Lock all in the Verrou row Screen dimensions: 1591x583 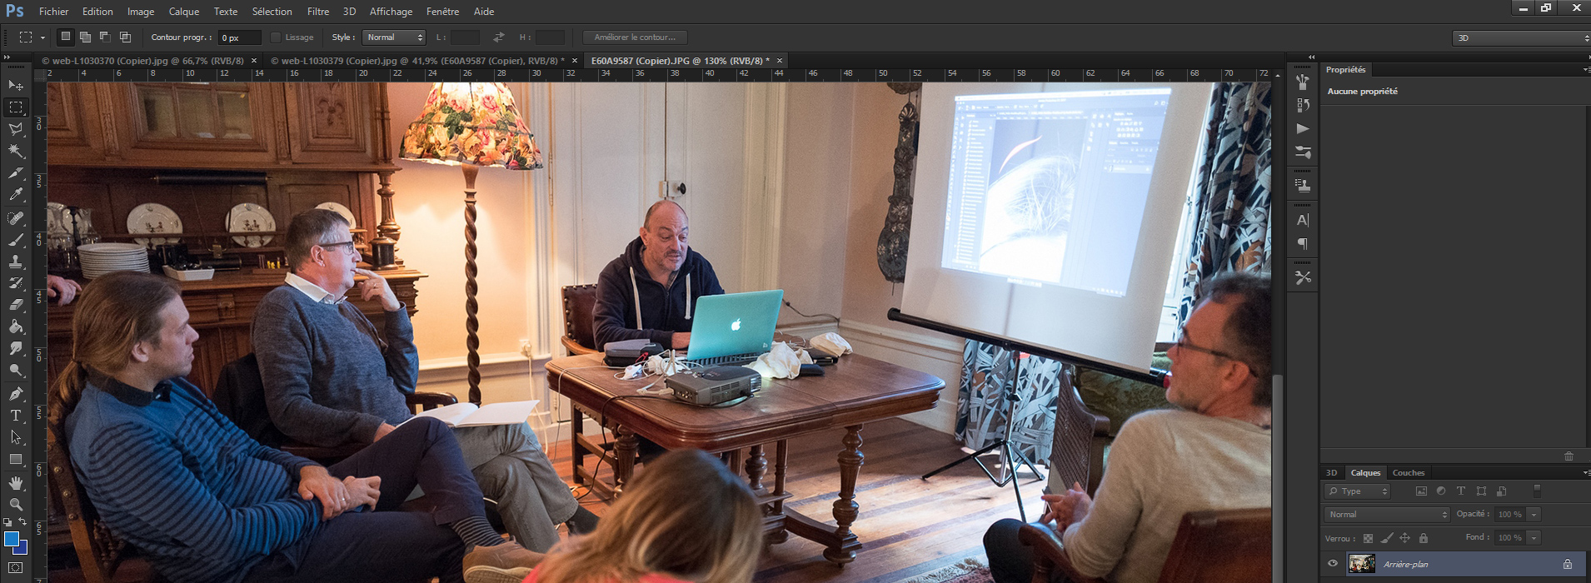[x=1424, y=538]
